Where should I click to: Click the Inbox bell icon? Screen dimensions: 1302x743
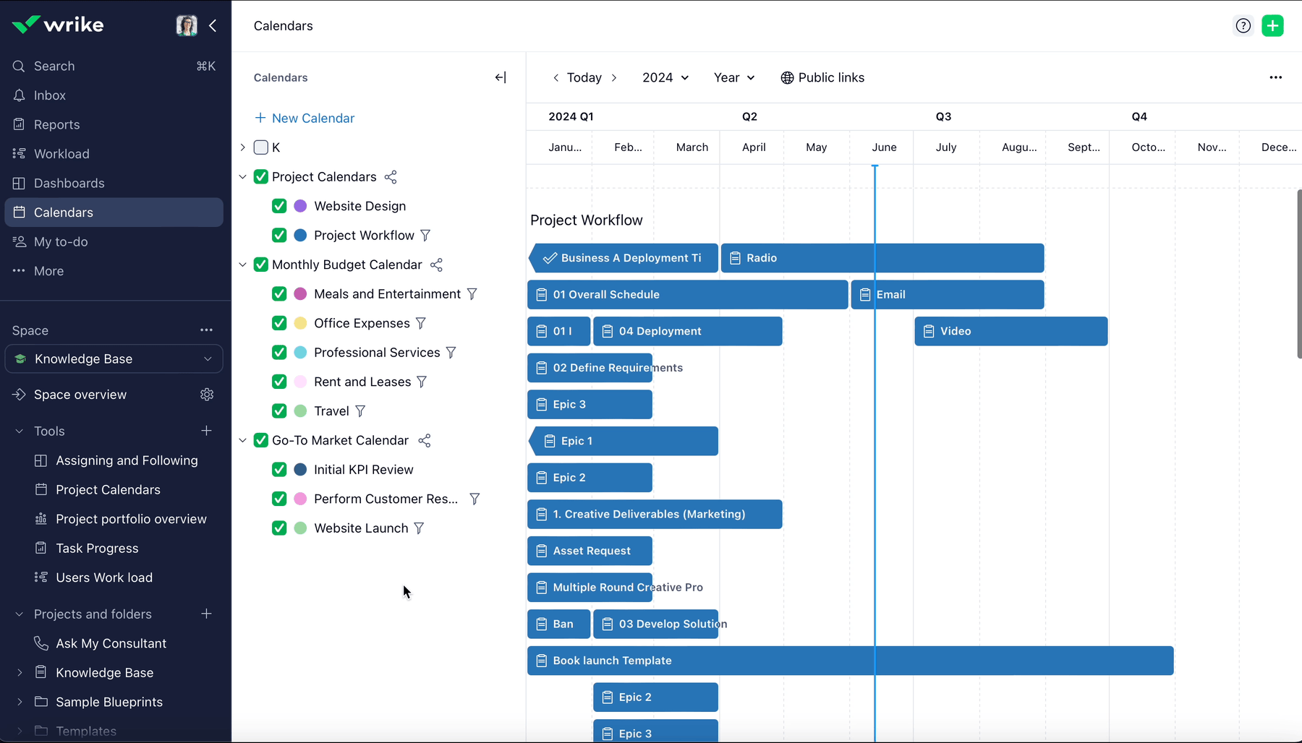tap(18, 95)
